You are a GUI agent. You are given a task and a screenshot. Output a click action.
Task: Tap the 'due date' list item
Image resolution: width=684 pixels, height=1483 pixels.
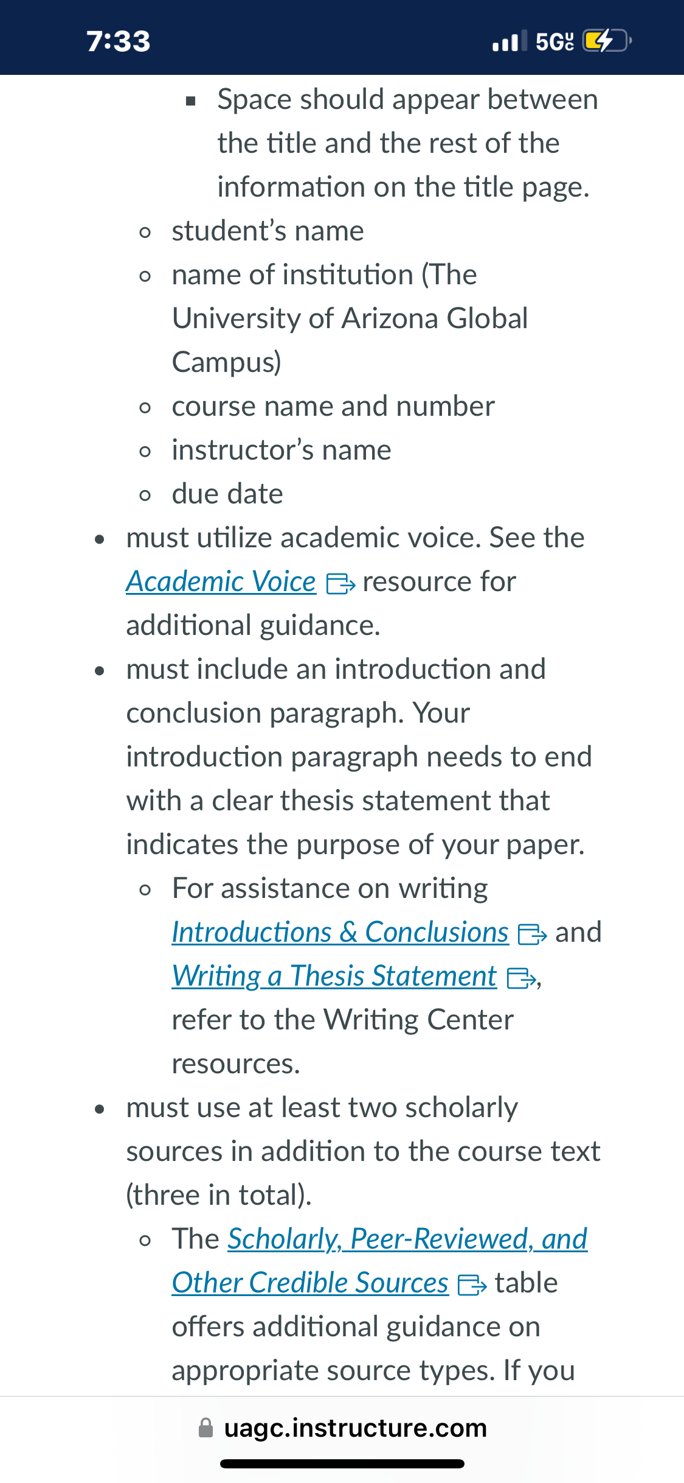227,494
